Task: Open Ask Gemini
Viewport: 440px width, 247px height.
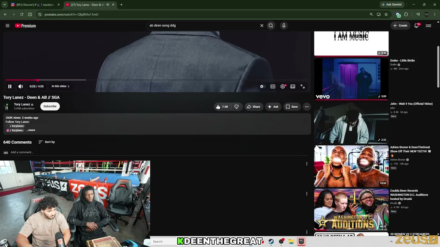Action: coord(392,5)
